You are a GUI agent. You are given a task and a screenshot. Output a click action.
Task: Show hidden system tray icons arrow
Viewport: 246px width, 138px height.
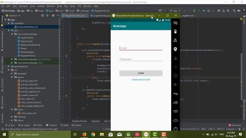(203, 135)
